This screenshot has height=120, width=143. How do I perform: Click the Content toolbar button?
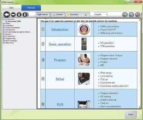pos(58,15)
